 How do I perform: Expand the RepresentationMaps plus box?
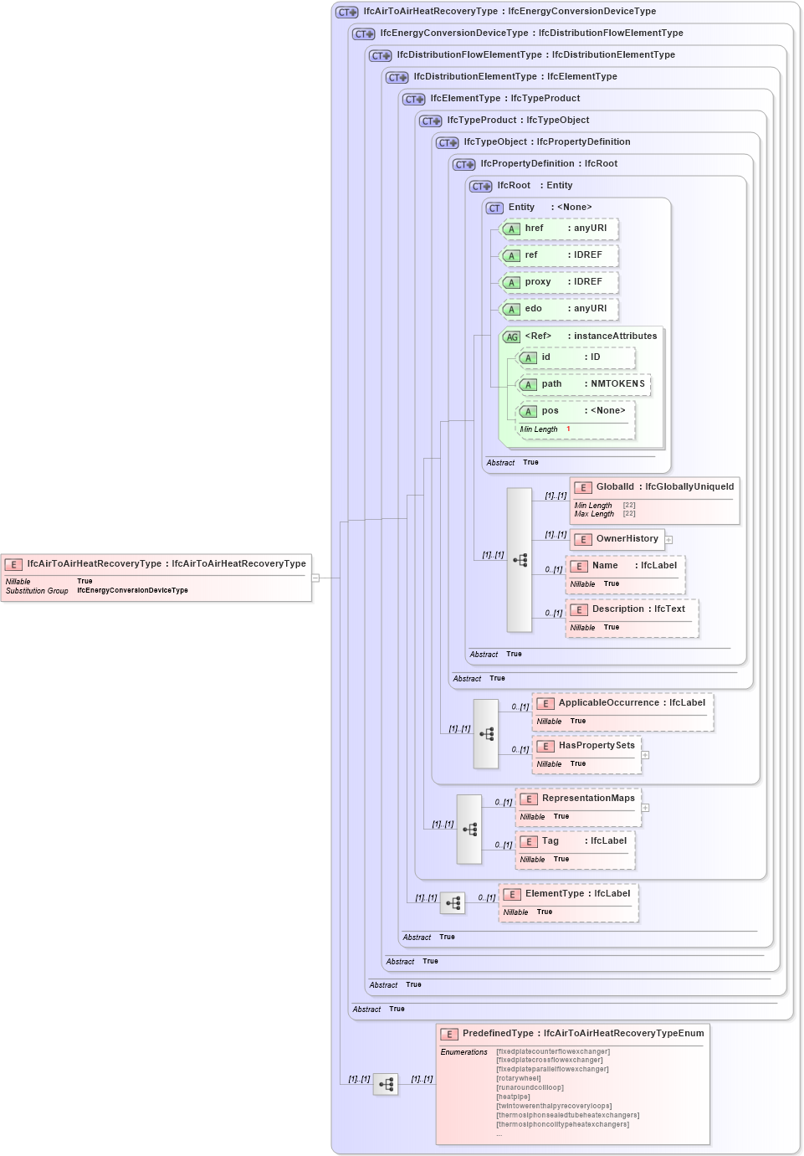pos(644,808)
